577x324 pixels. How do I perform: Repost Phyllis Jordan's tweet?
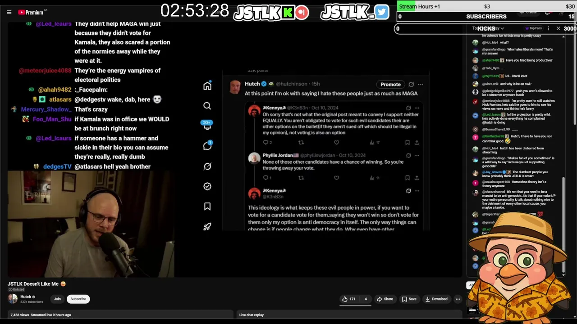(301, 178)
